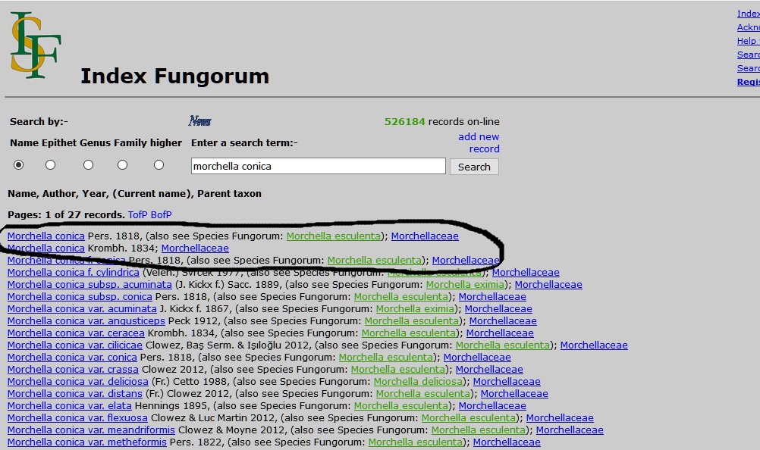Open the add new record link

(x=479, y=142)
